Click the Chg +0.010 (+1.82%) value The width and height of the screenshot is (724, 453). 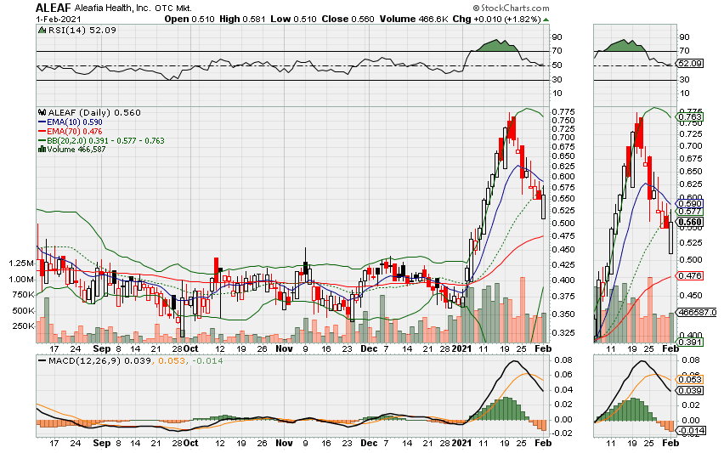pos(496,20)
